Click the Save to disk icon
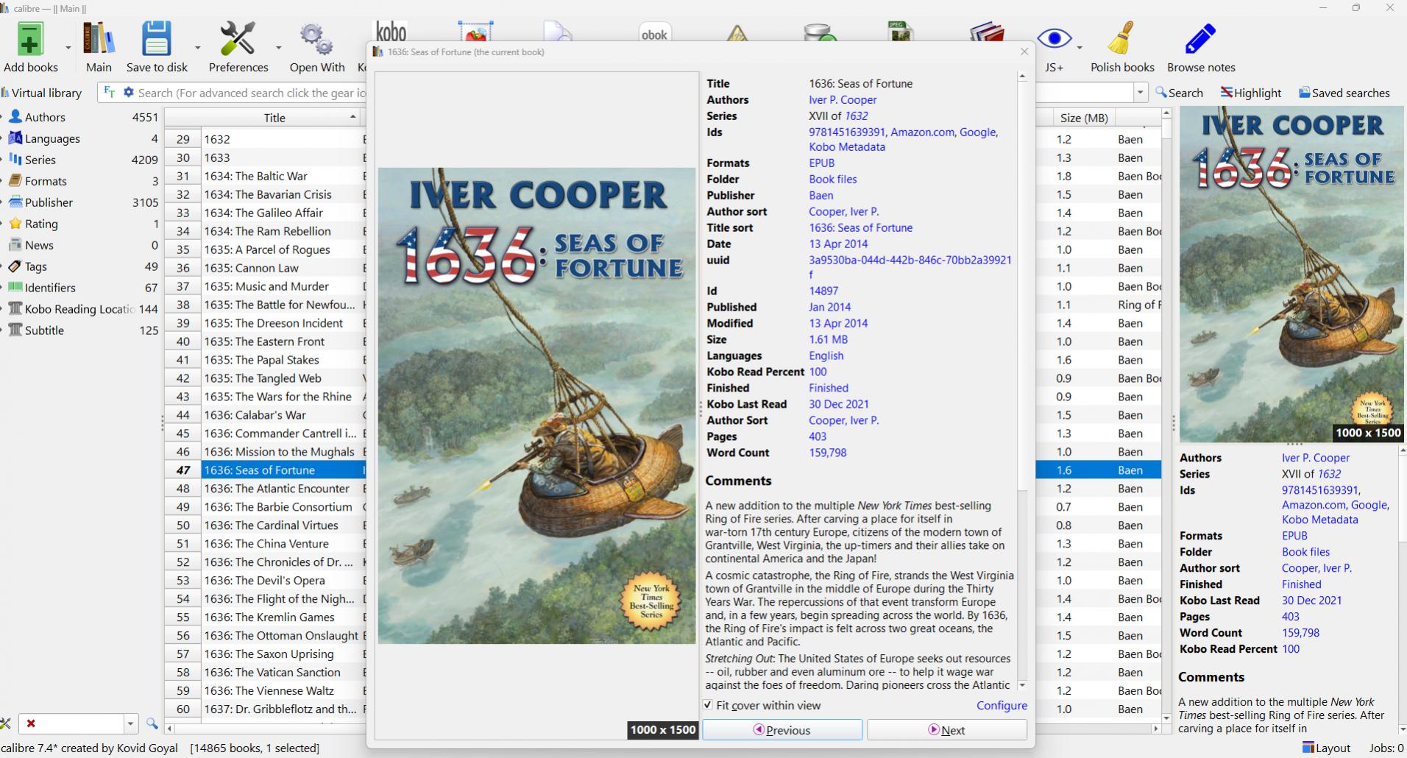Screen dimensions: 1407x758 pyautogui.click(x=156, y=39)
